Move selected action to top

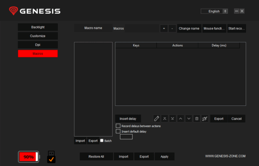[164, 118]
